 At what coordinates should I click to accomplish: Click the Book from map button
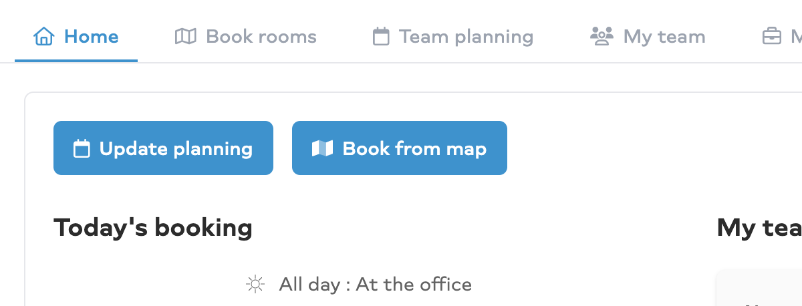point(400,148)
